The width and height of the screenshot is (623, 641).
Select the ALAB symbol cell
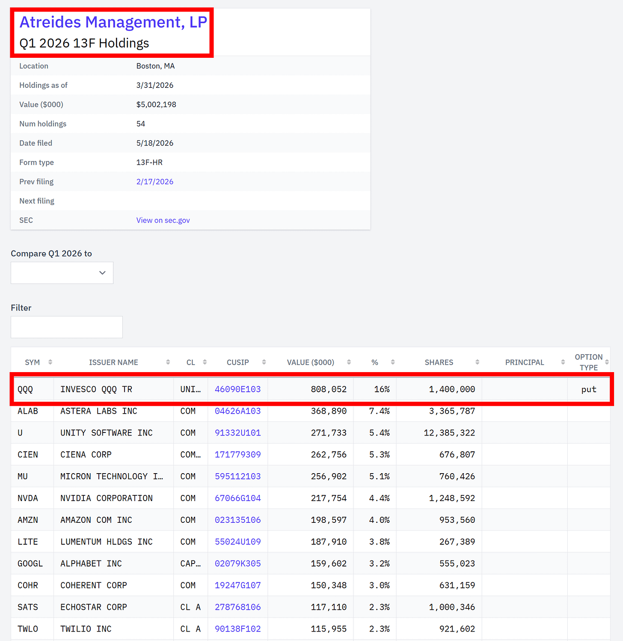33,411
